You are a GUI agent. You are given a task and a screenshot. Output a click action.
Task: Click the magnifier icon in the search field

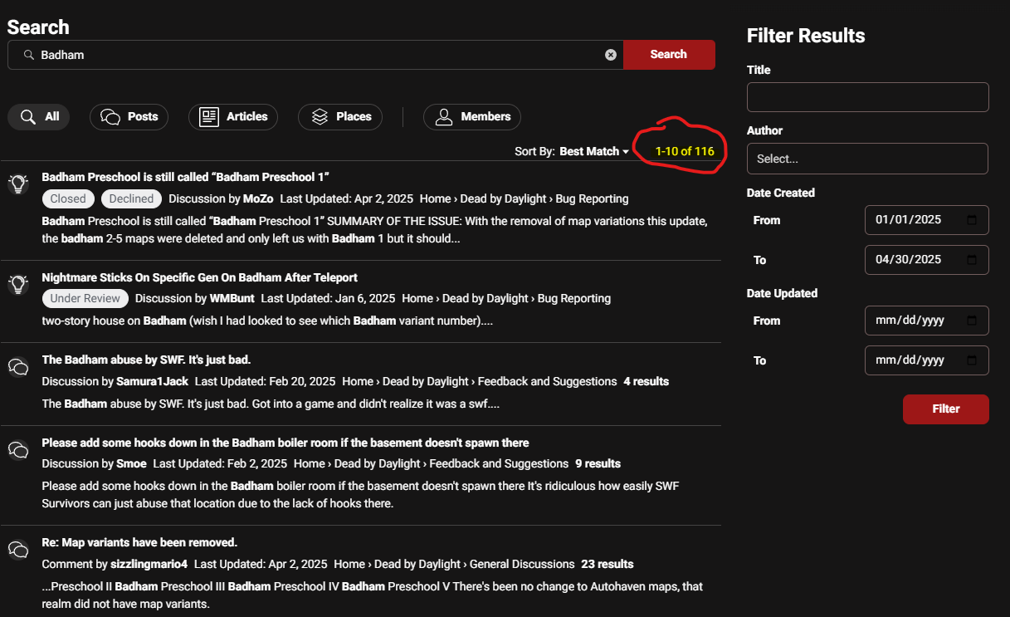click(x=28, y=55)
